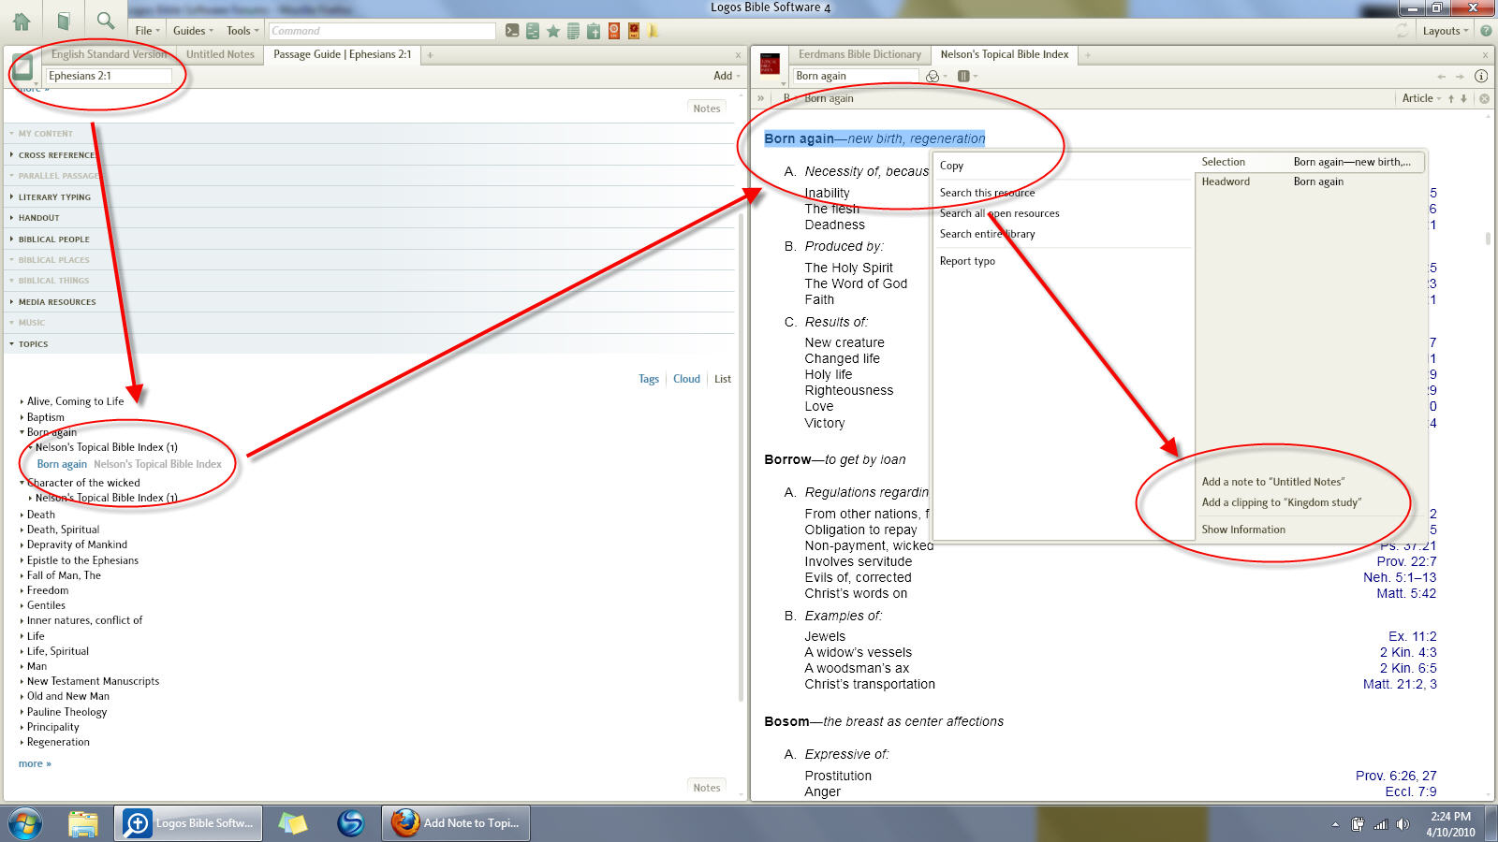
Task: Switch topics view to List
Action: pyautogui.click(x=723, y=379)
